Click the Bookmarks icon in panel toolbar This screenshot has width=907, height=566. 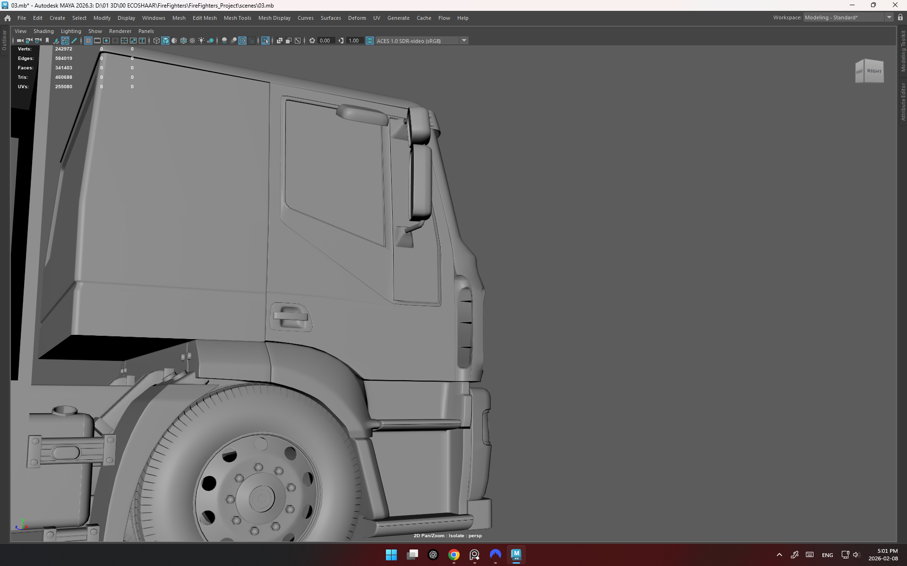pyautogui.click(x=47, y=41)
